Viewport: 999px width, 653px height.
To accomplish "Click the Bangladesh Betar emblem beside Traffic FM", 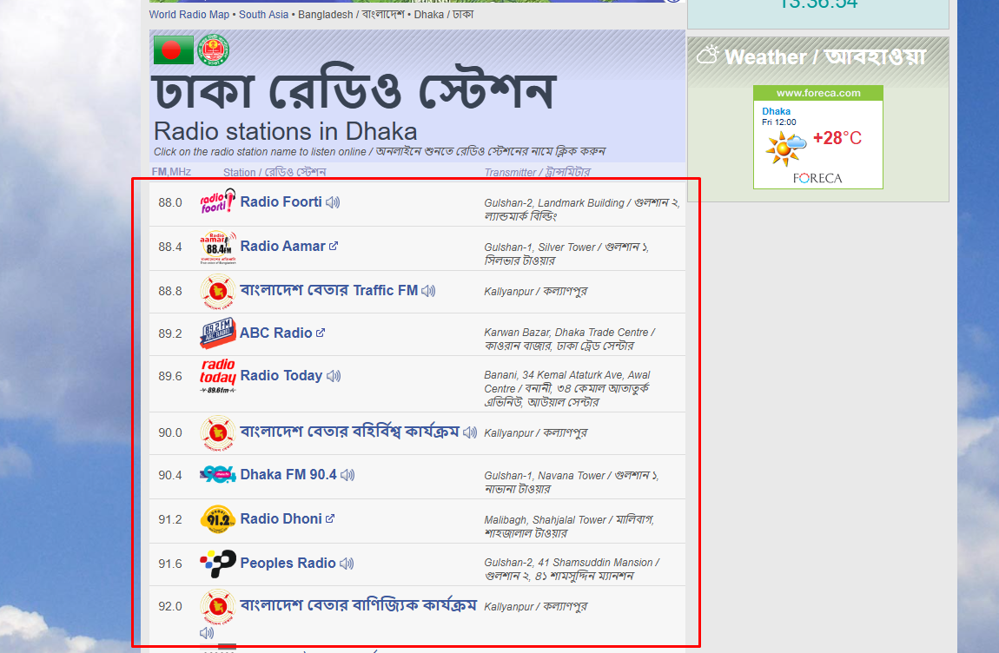I will (x=218, y=290).
